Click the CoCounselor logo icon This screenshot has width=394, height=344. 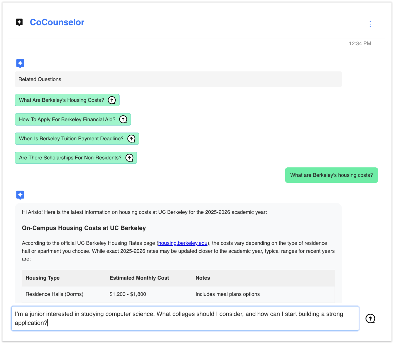(x=19, y=22)
